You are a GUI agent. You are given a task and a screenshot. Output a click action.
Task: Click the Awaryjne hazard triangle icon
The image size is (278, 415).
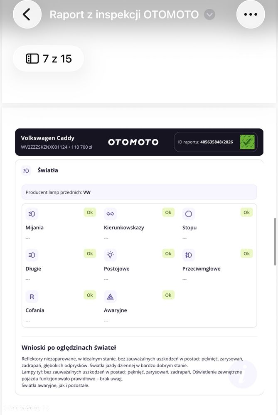tap(111, 297)
